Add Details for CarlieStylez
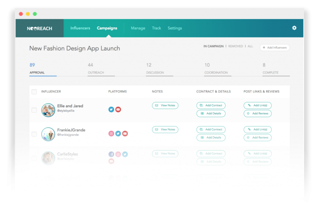 point(211,161)
